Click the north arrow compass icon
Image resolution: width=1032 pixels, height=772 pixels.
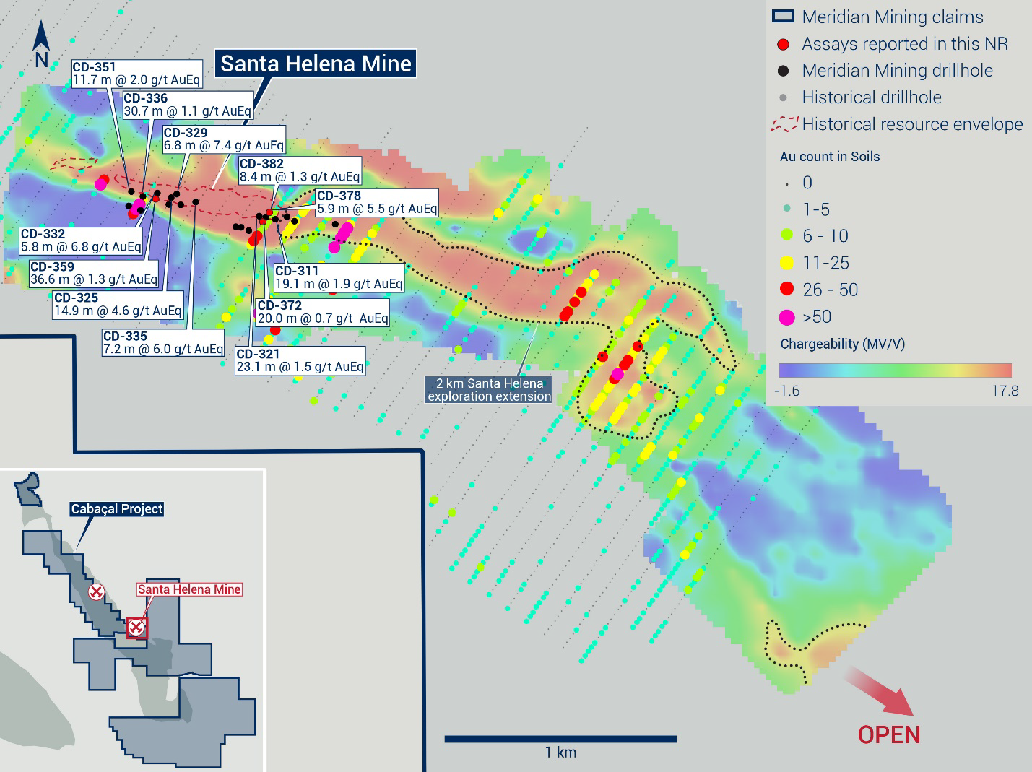pos(42,45)
